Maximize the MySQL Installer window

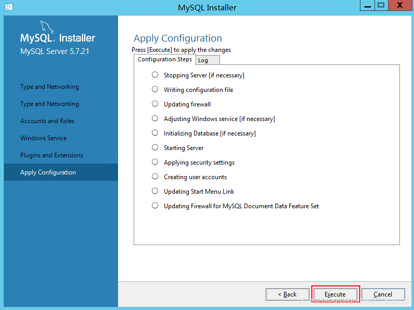click(x=381, y=5)
